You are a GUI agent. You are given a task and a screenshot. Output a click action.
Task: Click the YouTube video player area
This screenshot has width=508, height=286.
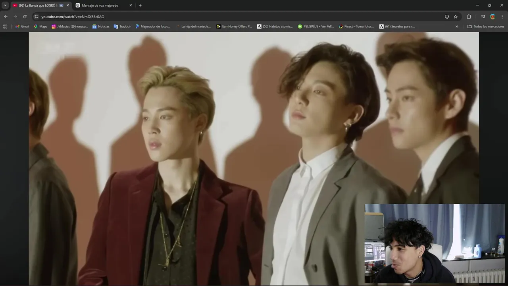point(254,158)
